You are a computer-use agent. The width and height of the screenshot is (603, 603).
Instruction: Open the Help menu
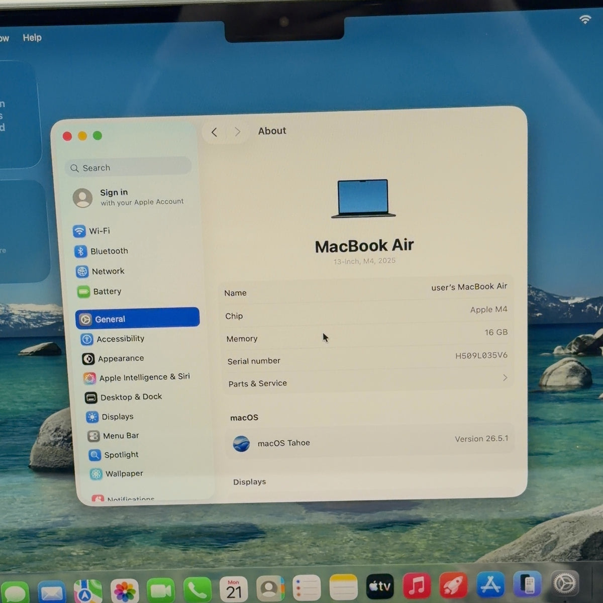[x=32, y=38]
